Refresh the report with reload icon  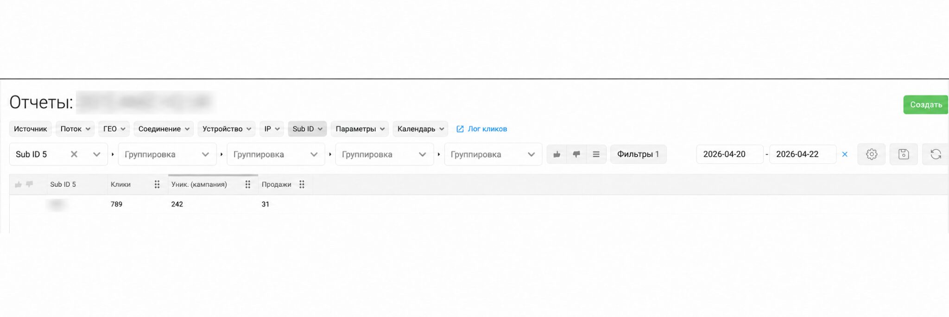pyautogui.click(x=936, y=154)
